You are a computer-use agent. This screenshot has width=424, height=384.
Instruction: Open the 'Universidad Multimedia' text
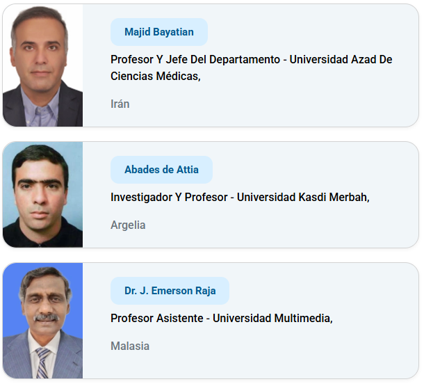tap(272, 319)
